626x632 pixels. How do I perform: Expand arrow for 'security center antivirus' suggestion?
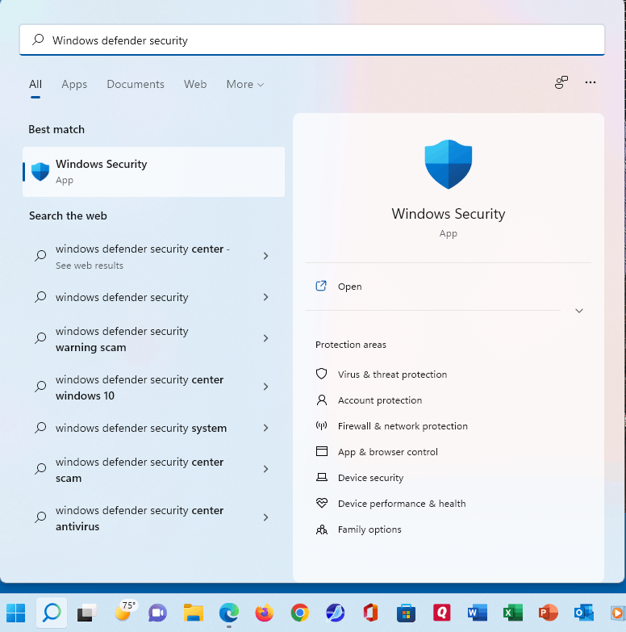coord(265,517)
